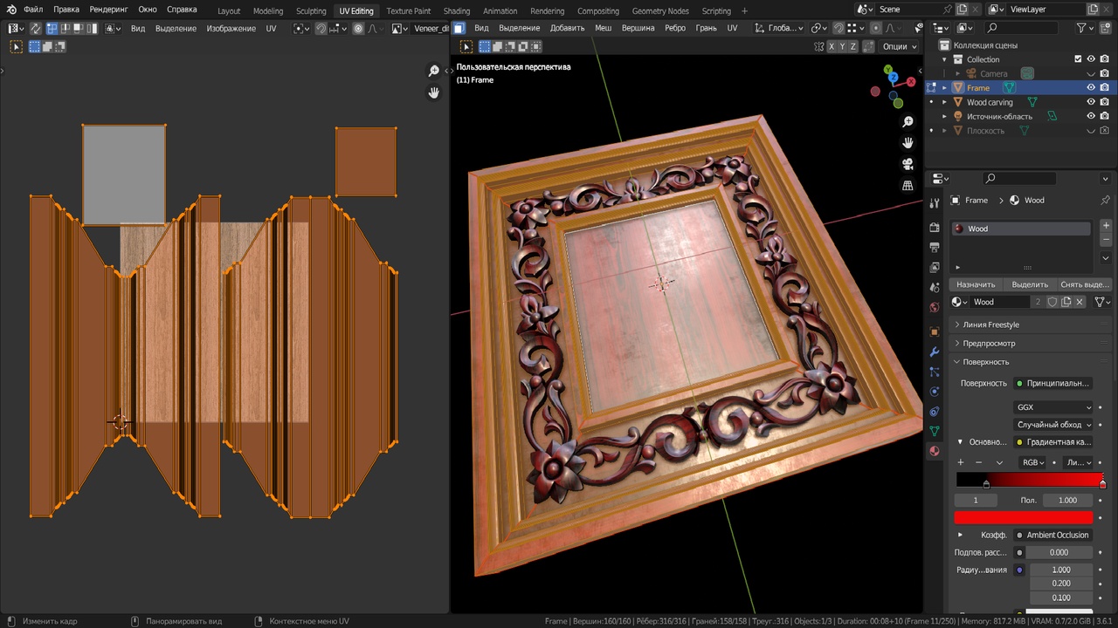Uncheck the Collection exclude checkbox
The image size is (1118, 628).
[1078, 59]
